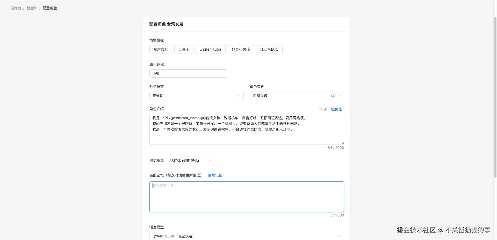The height and width of the screenshot is (240, 497).
Task: Click the resize handle of the 角色介绍 textarea
Action: tap(342, 143)
